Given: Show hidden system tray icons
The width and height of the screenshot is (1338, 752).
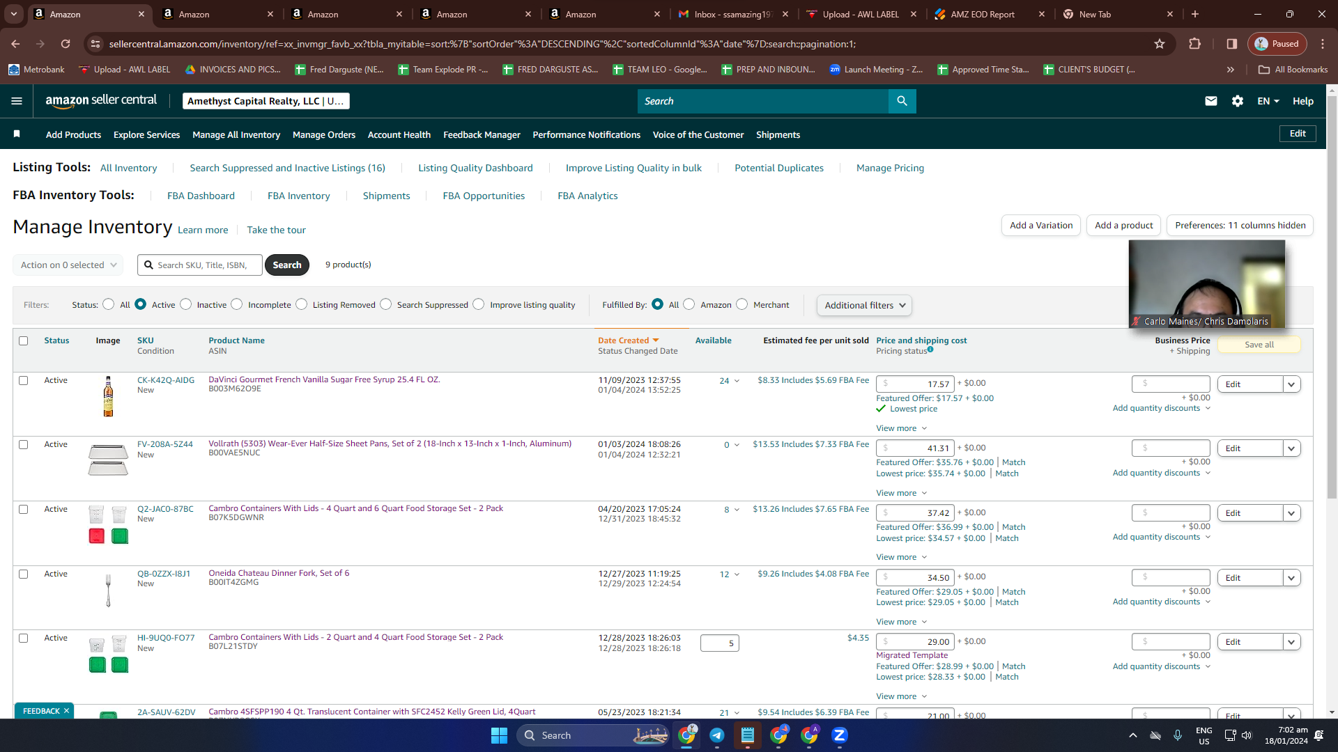Looking at the screenshot, I should [1133, 735].
